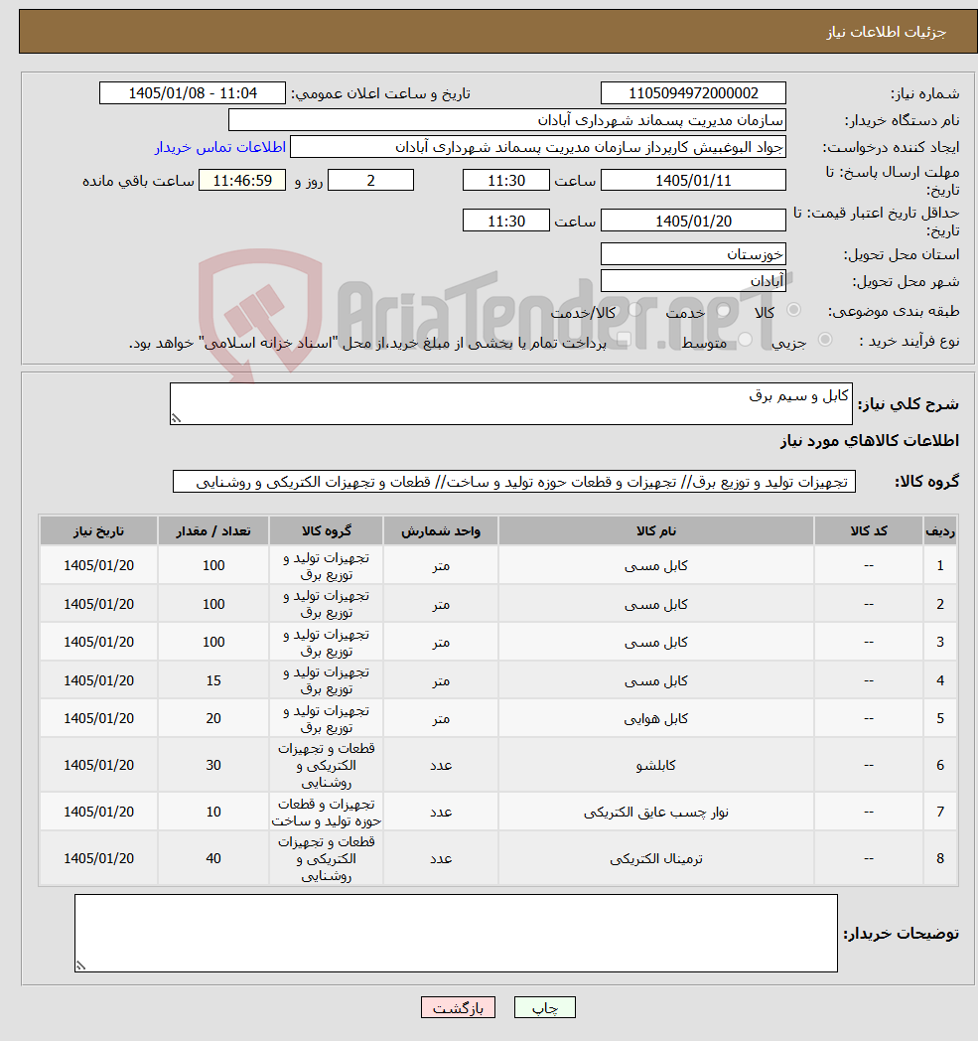Click ترمینال الکتریکی in row 8
978x1041 pixels.
point(656,858)
